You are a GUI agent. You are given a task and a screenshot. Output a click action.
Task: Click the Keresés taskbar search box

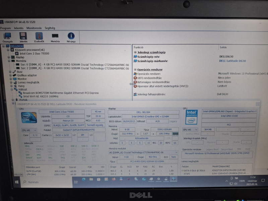(x=47, y=182)
